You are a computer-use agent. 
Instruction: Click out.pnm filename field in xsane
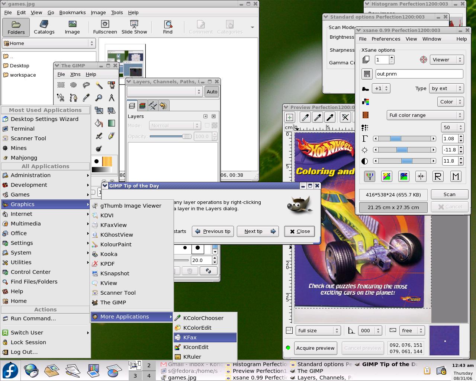coord(419,74)
